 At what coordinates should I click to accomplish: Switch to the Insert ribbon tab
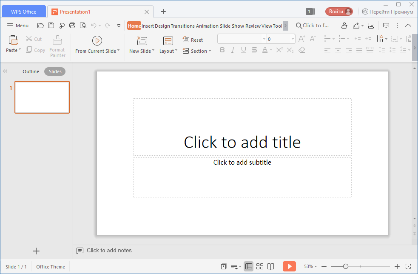pyautogui.click(x=148, y=26)
